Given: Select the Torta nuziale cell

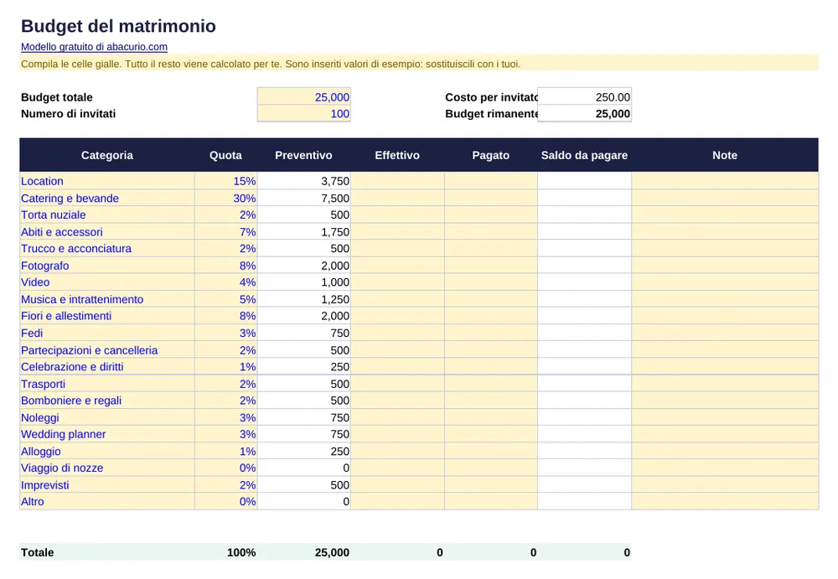Looking at the screenshot, I should 107,215.
